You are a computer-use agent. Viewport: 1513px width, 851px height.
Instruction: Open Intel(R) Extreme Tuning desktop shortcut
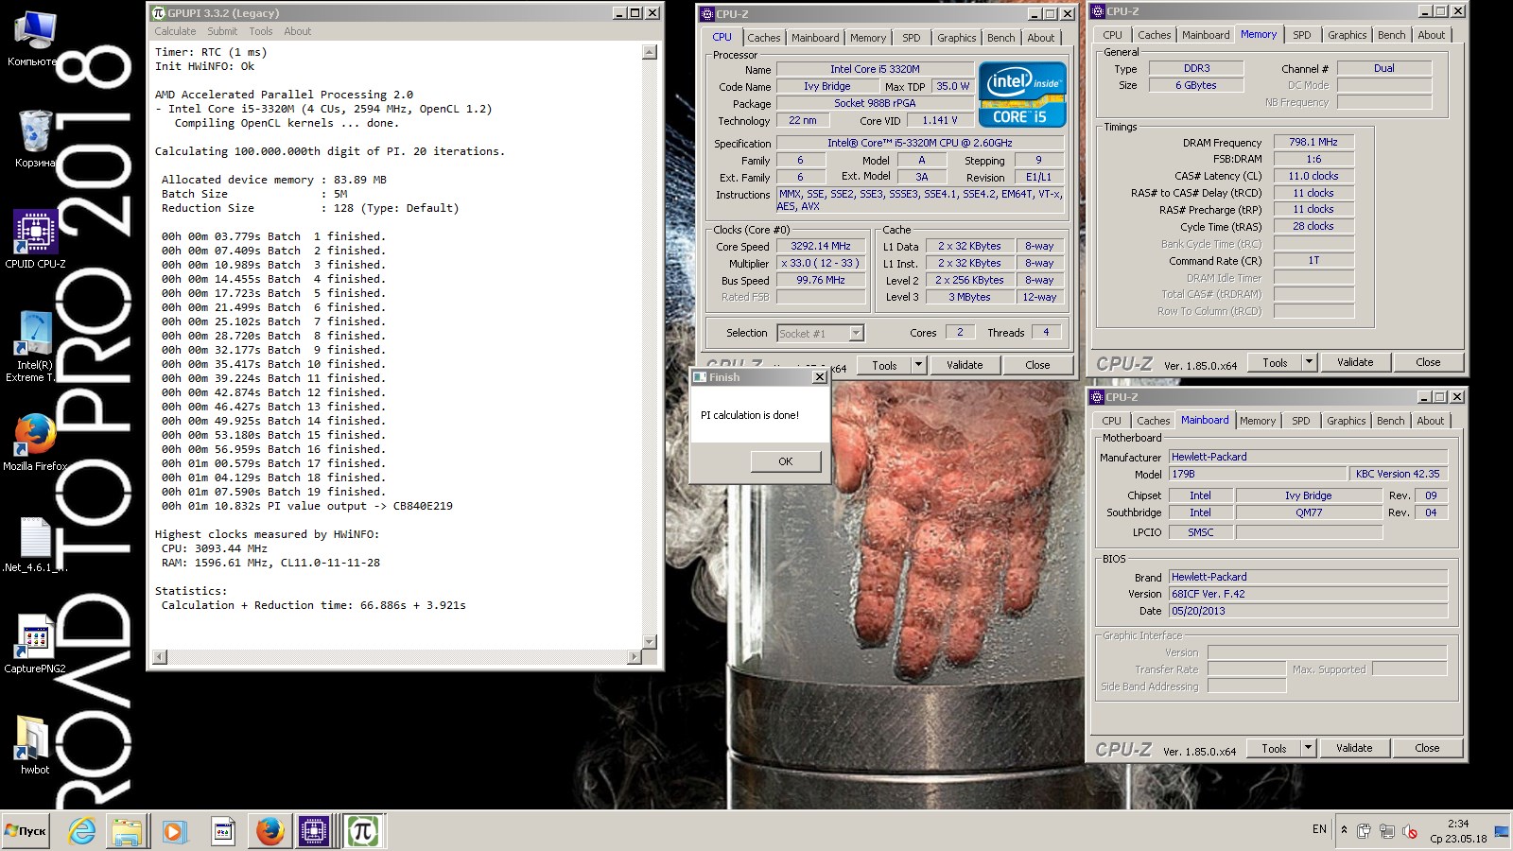click(35, 346)
